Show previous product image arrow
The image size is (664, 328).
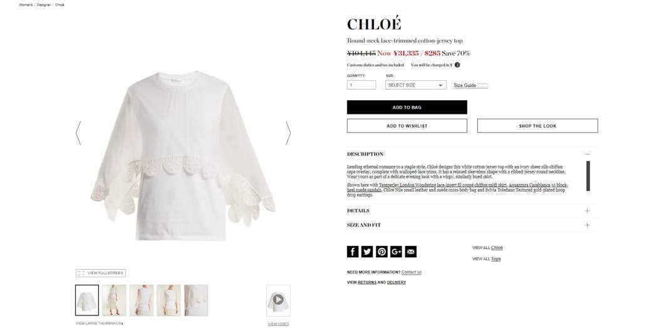click(x=78, y=133)
